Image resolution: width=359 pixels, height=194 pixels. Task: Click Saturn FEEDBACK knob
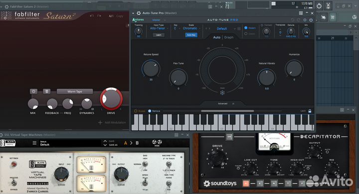click(52, 104)
